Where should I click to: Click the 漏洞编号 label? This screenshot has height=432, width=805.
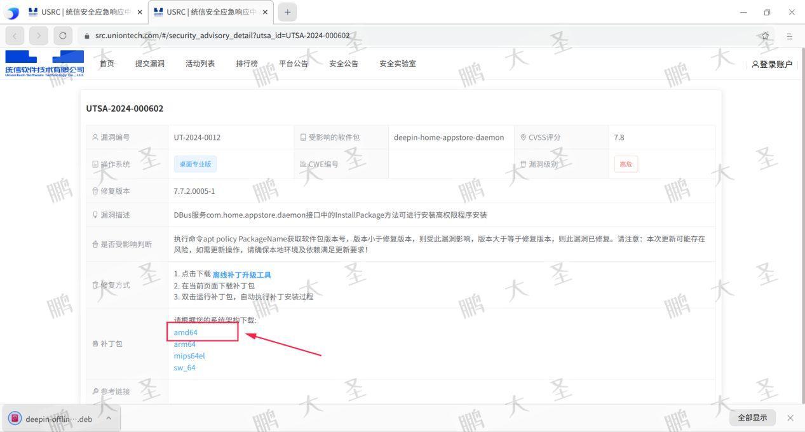point(115,137)
